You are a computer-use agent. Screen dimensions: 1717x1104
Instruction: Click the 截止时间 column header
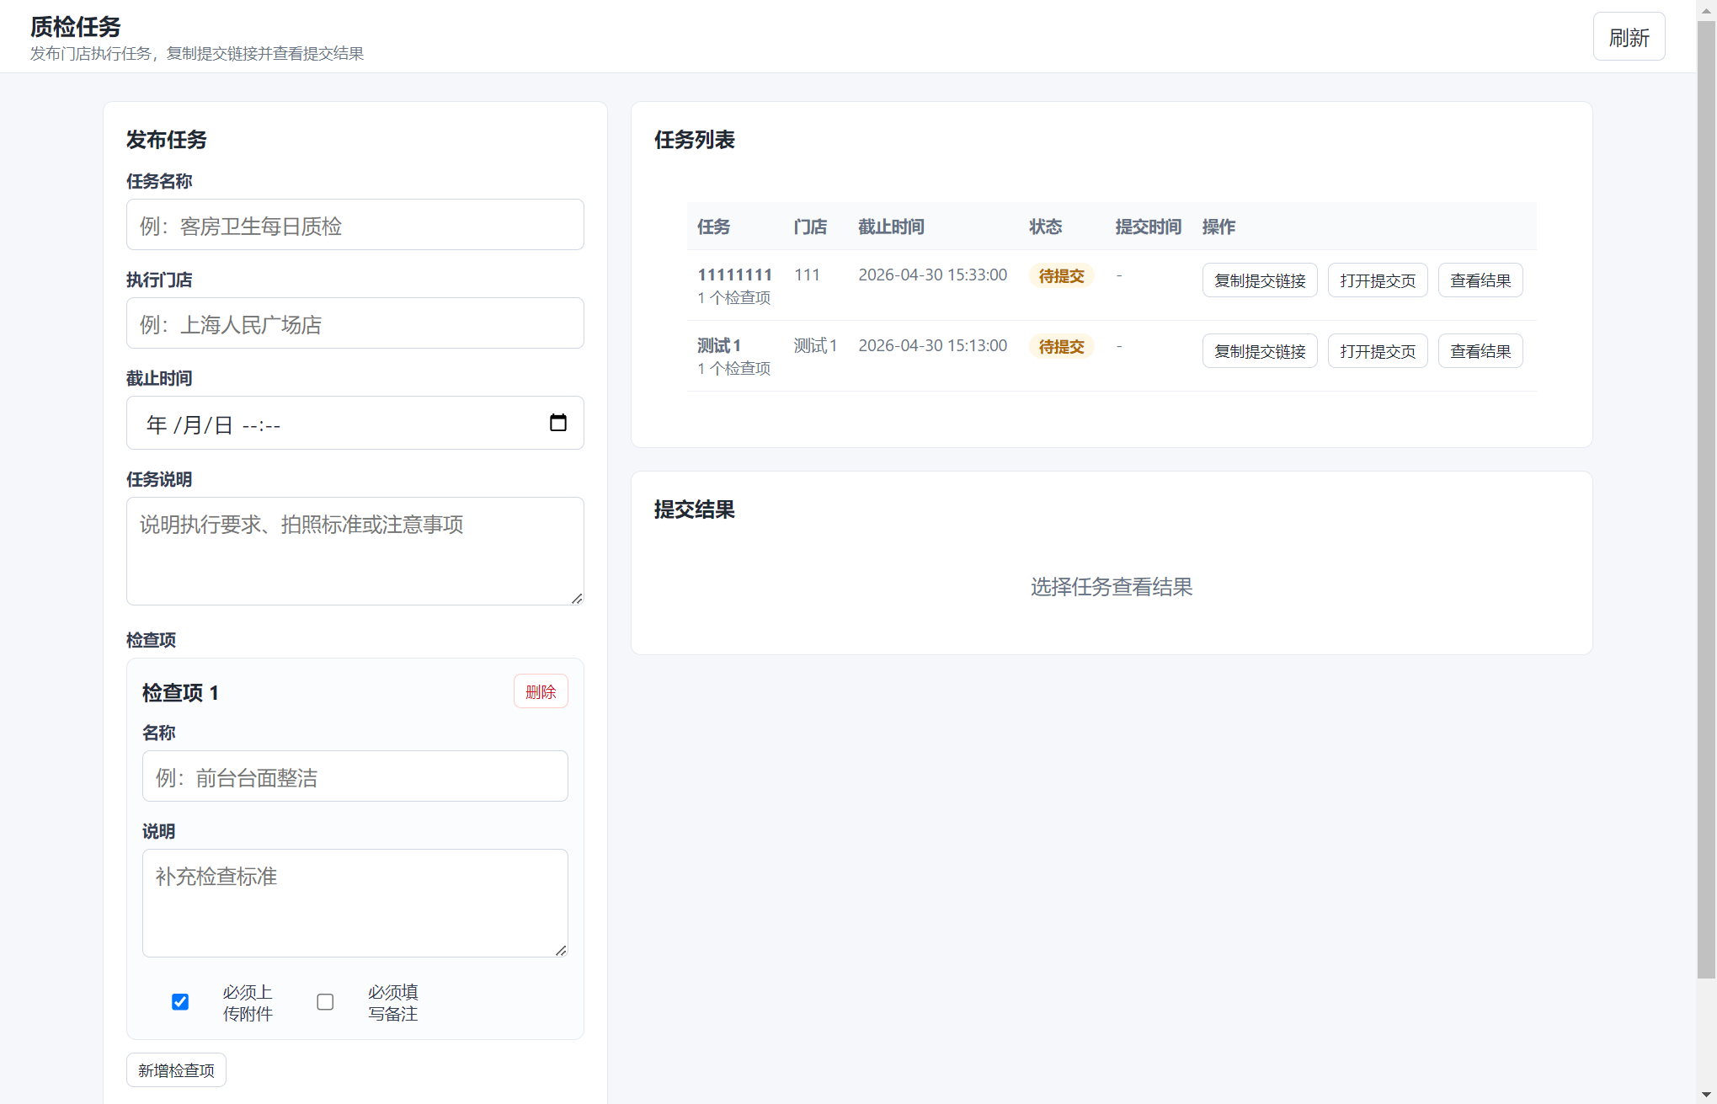click(x=891, y=227)
